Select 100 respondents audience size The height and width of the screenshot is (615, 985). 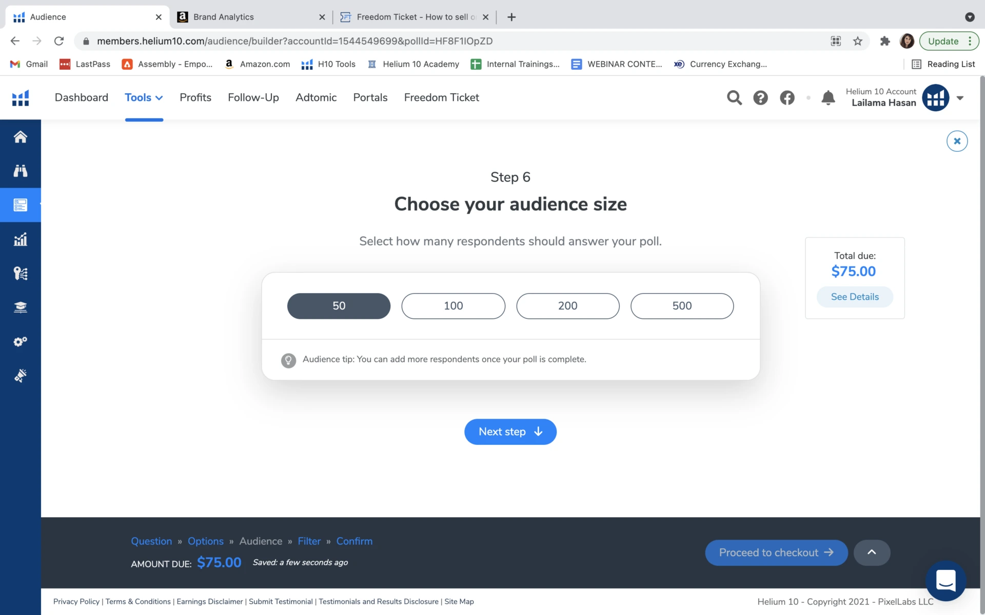point(453,306)
